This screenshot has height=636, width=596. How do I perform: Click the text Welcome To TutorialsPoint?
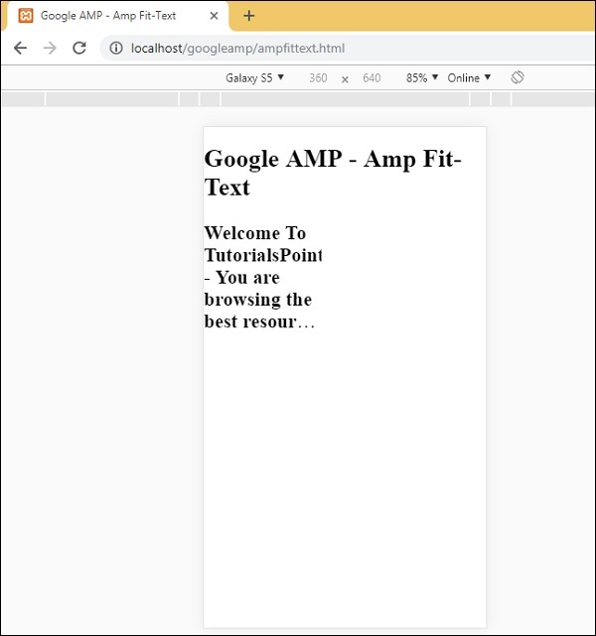[263, 244]
